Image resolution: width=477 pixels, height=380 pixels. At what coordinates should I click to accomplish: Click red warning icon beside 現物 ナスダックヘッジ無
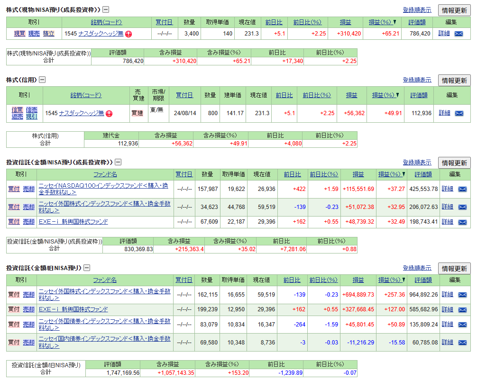pyautogui.click(x=128, y=34)
